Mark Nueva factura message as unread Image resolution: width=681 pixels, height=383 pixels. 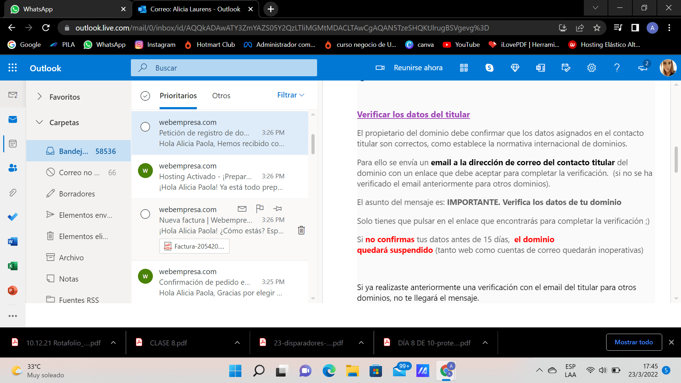pyautogui.click(x=242, y=209)
